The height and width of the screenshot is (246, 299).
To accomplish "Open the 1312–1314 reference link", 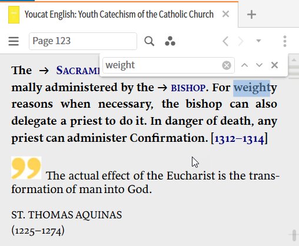I will pos(239,139).
